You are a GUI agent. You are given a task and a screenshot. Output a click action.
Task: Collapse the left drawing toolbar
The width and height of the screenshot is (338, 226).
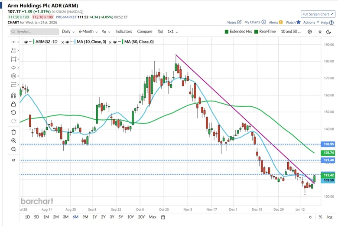point(13,160)
